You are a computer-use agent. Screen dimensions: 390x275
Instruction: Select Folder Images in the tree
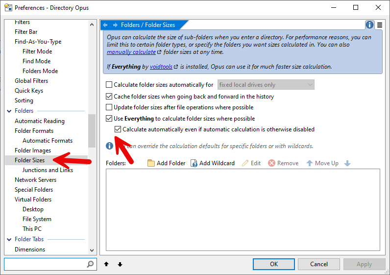(33, 150)
